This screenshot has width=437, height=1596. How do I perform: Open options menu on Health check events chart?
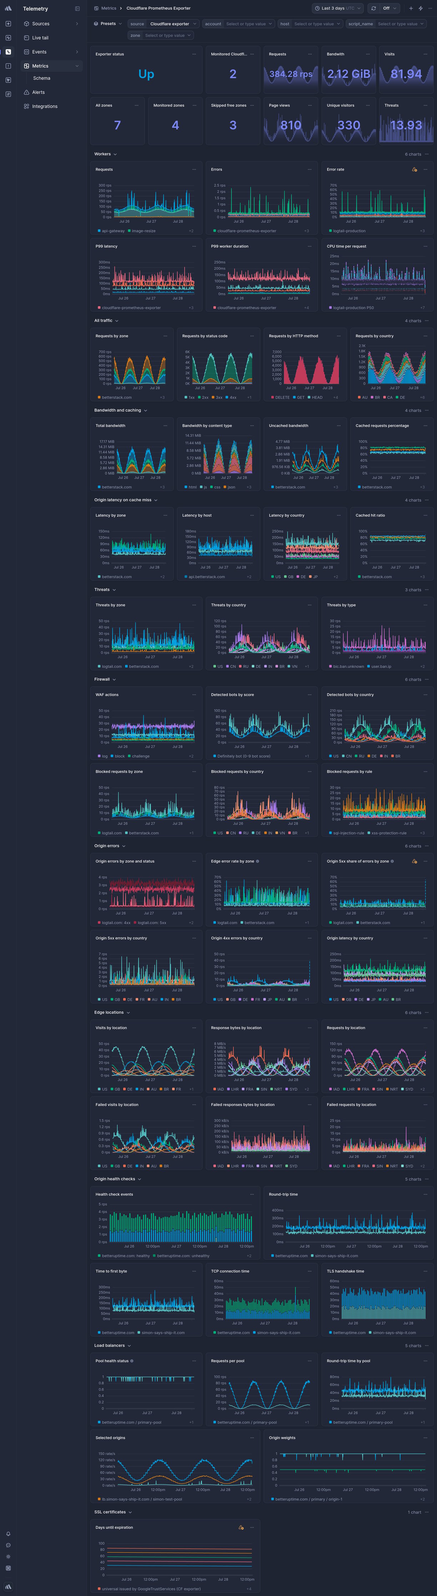click(x=252, y=1195)
